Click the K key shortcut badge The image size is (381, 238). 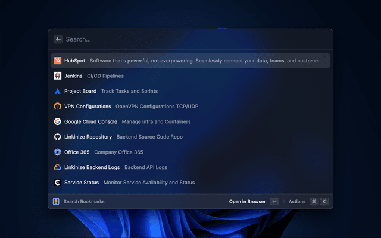click(324, 202)
